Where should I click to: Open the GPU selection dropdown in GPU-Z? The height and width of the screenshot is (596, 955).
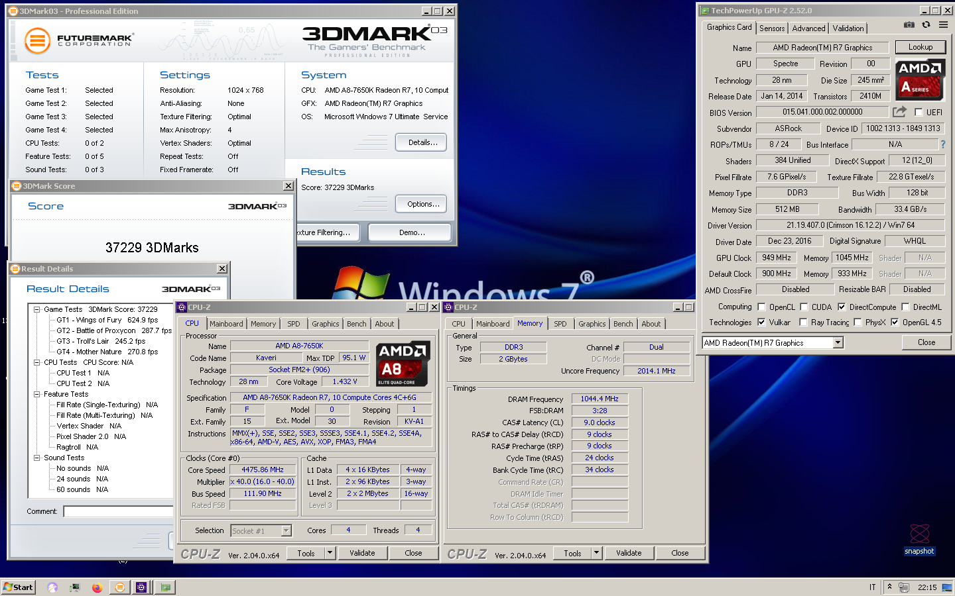tap(838, 343)
